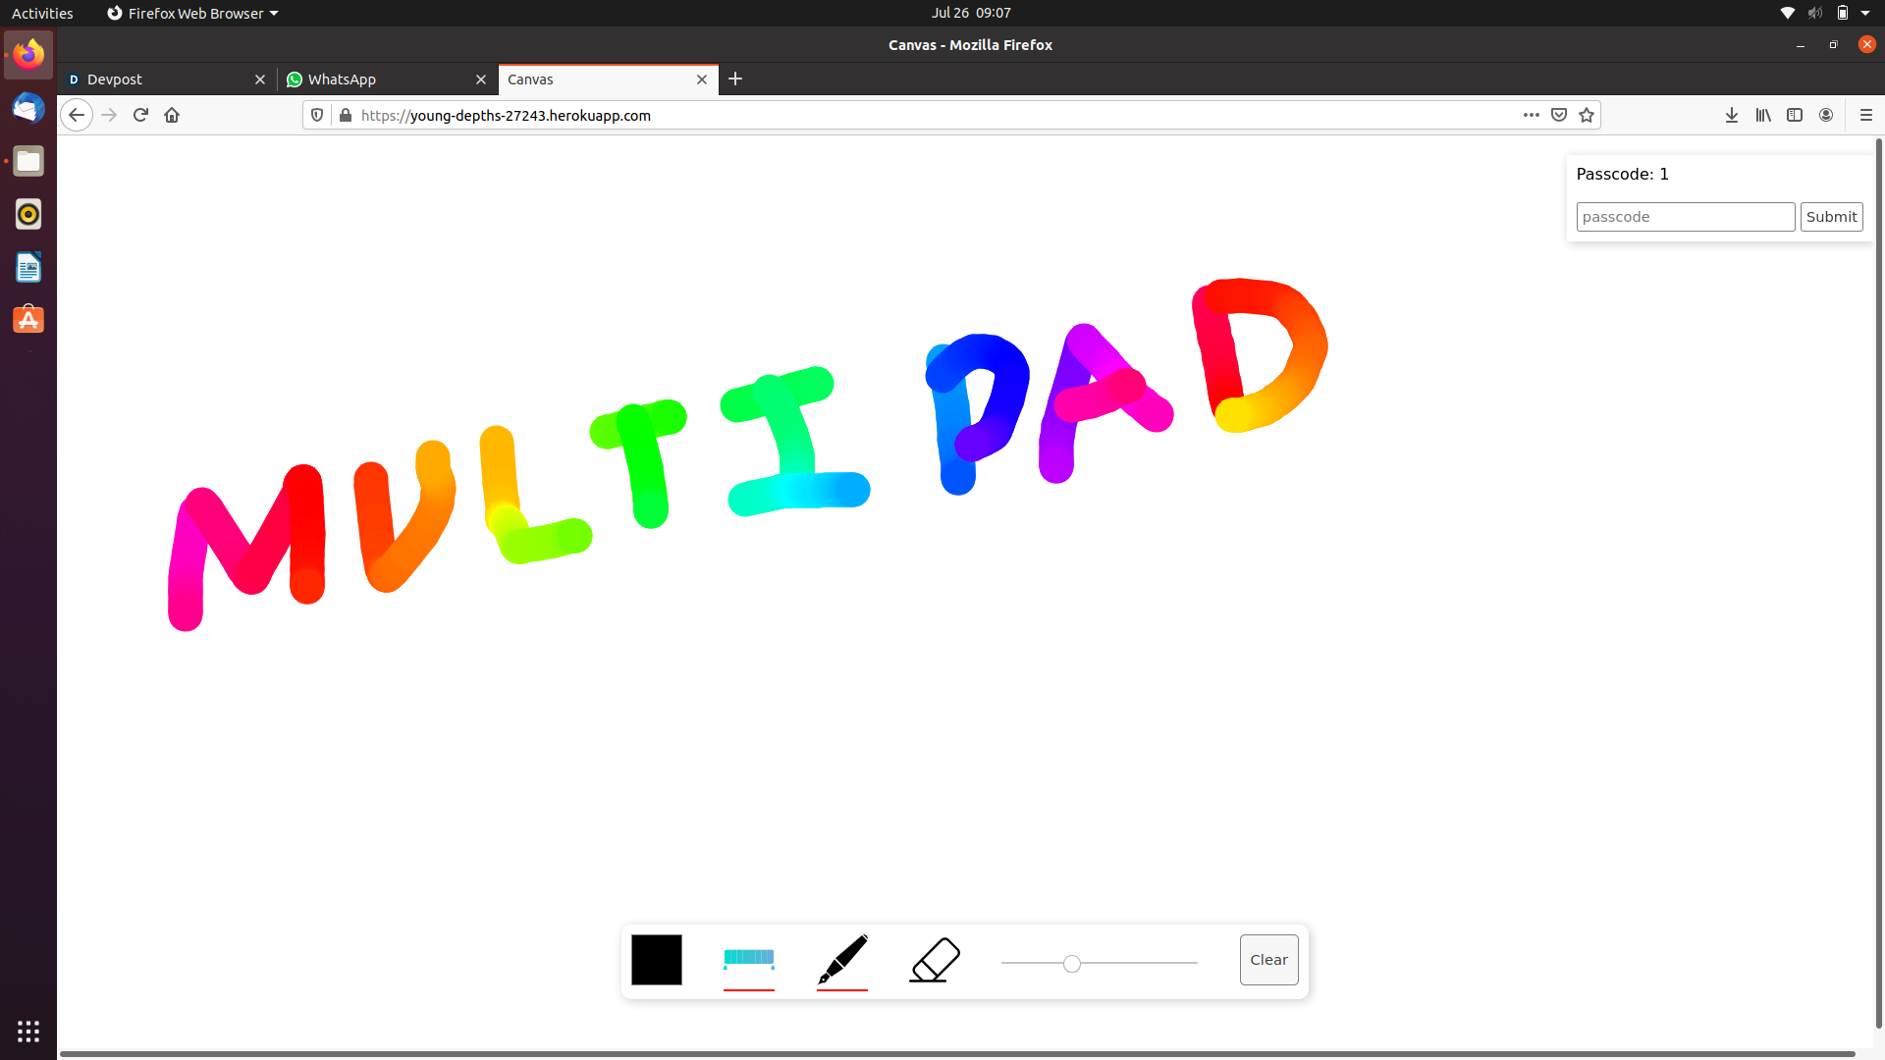The width and height of the screenshot is (1885, 1060).
Task: Reload the current page
Action: point(140,115)
